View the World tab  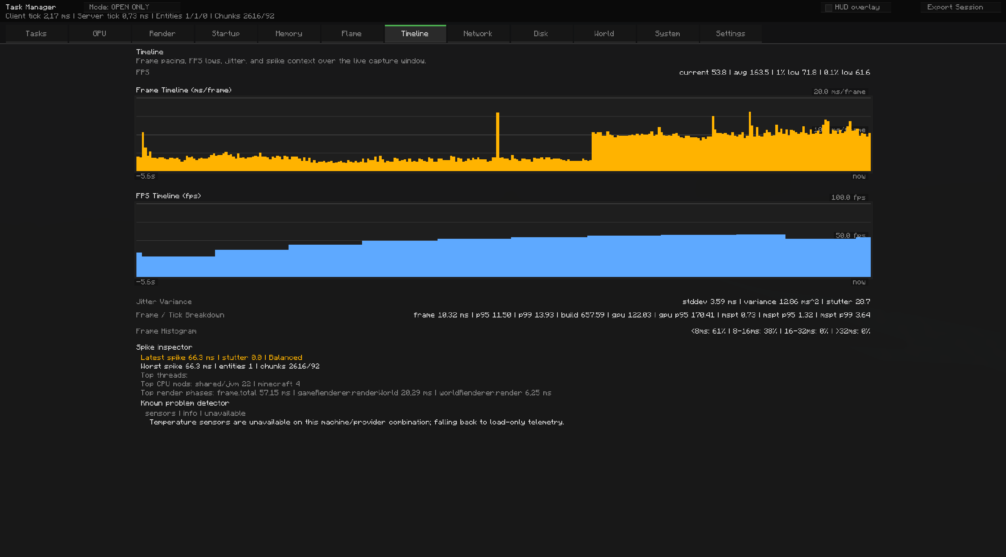pos(604,33)
